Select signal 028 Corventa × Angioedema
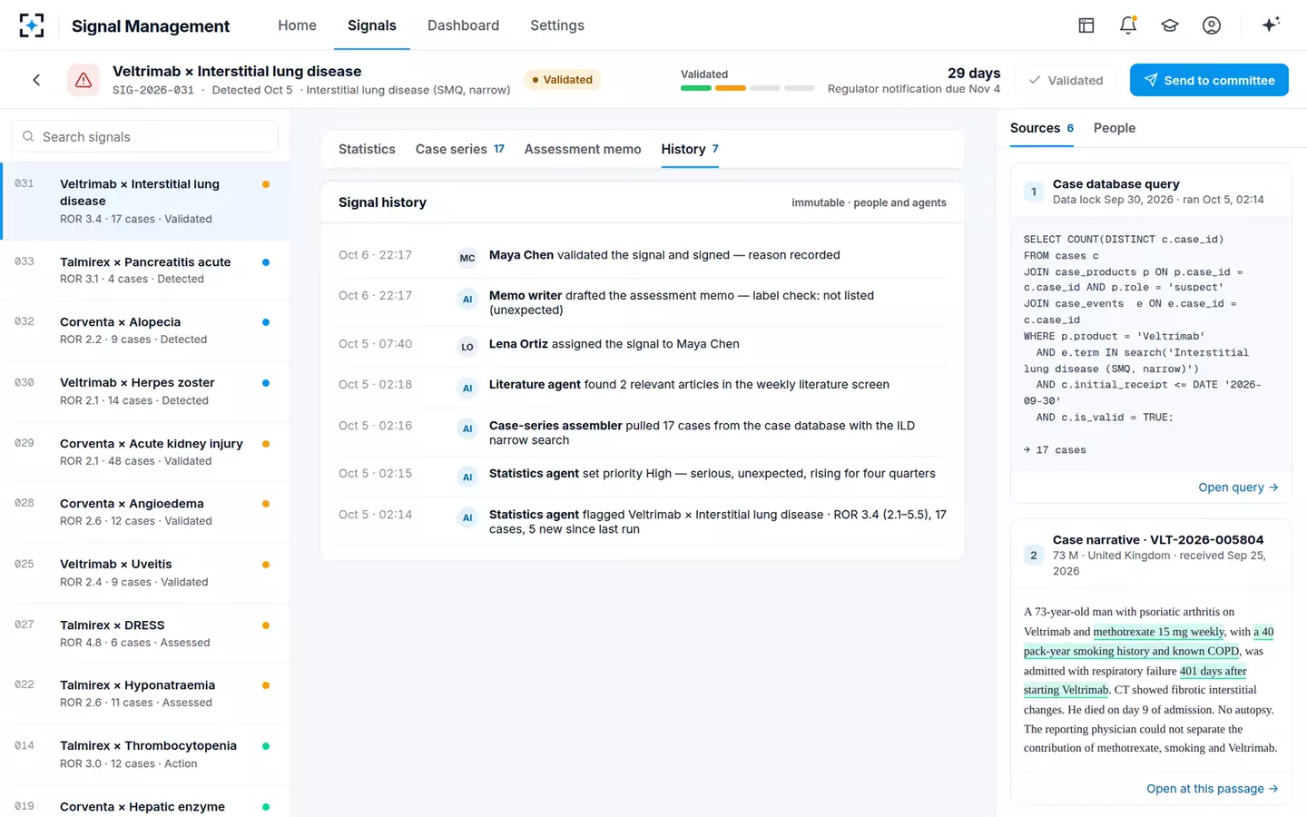The width and height of the screenshot is (1307, 817). tap(145, 512)
